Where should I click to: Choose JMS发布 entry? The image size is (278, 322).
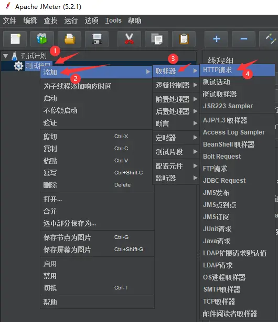(x=237, y=193)
